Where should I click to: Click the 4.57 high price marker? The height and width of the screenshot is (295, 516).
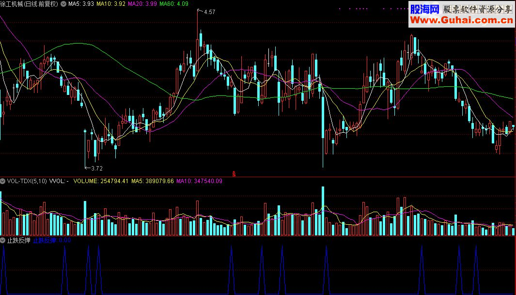(x=209, y=12)
